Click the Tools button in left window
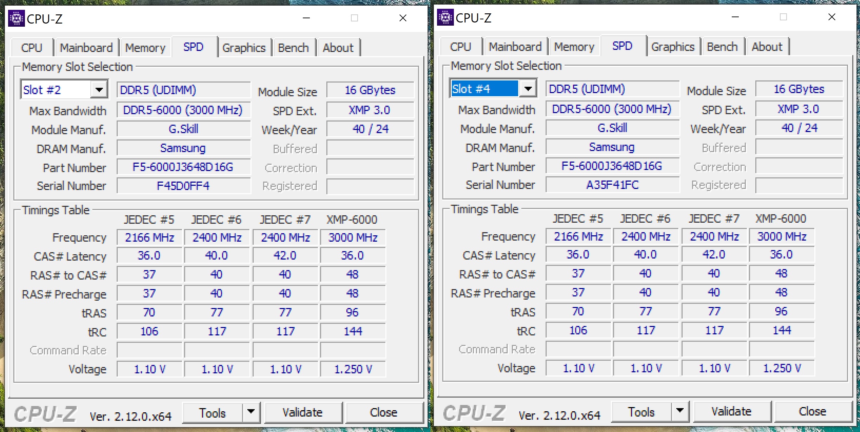This screenshot has height=432, width=860. [x=213, y=412]
